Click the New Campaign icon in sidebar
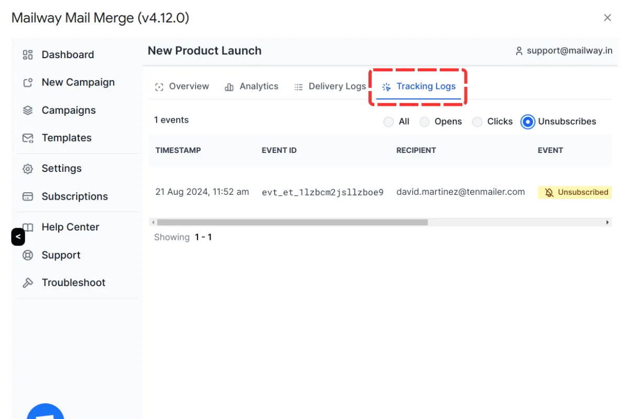Viewport: 629px width, 419px height. [28, 83]
